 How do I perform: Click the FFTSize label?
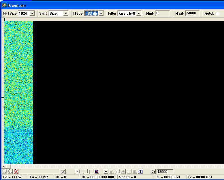tap(10, 13)
